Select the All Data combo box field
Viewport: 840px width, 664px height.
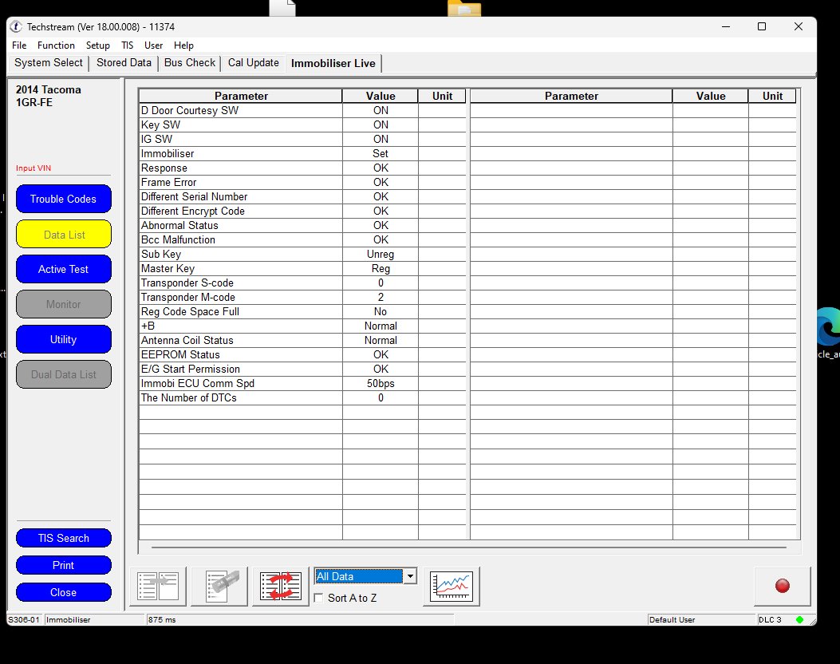[359, 576]
